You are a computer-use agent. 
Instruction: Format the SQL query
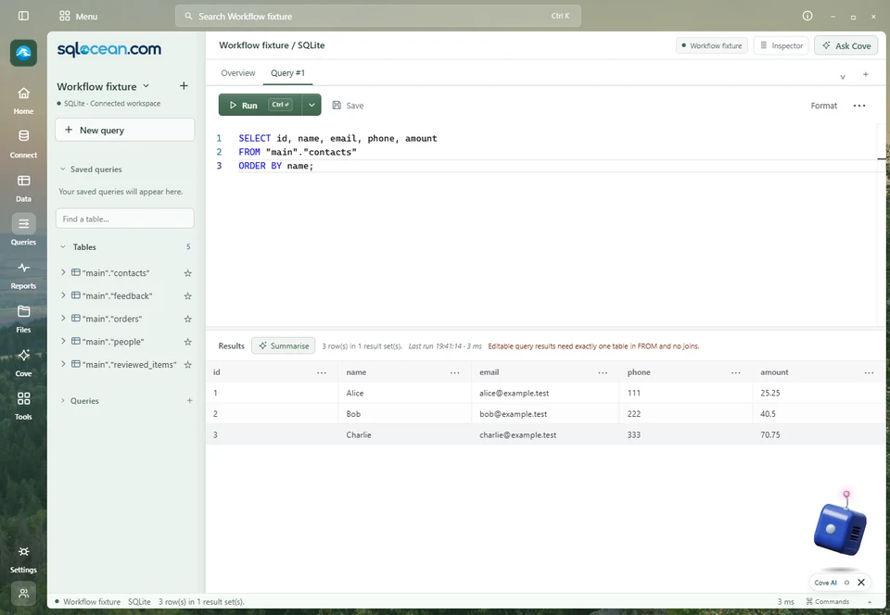(823, 106)
